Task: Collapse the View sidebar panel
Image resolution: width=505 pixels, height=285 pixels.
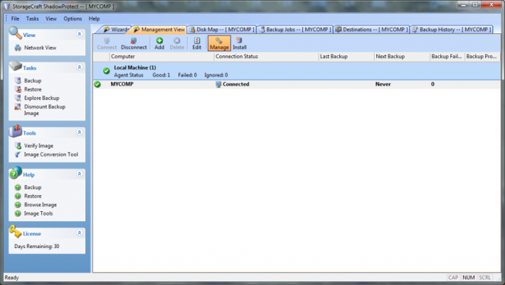Action: point(80,34)
